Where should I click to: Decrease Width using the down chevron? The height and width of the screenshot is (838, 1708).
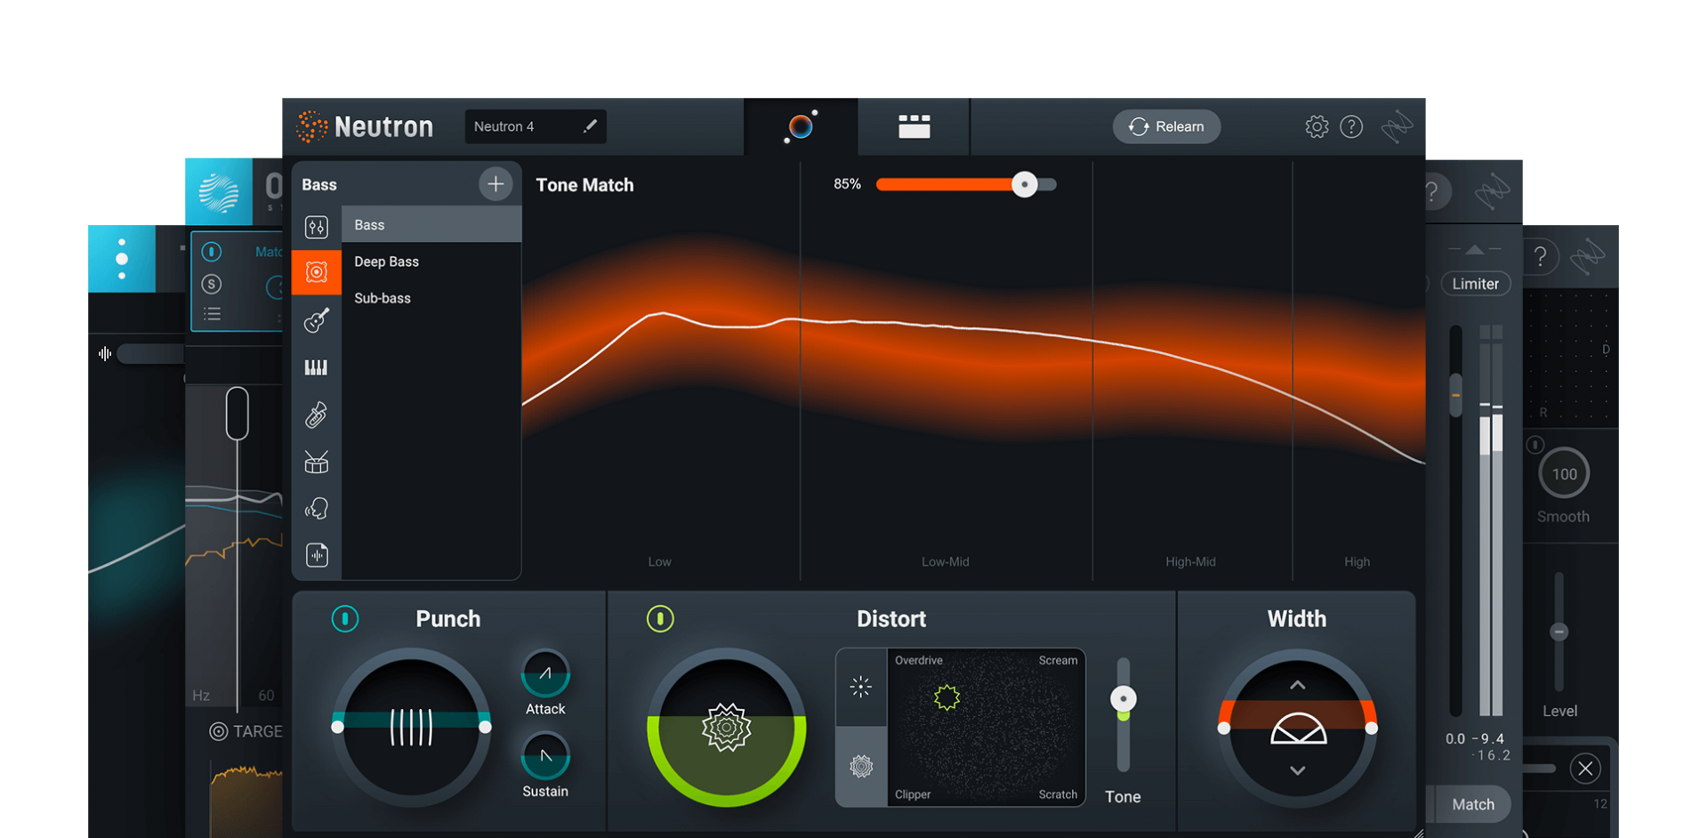[x=1298, y=770]
